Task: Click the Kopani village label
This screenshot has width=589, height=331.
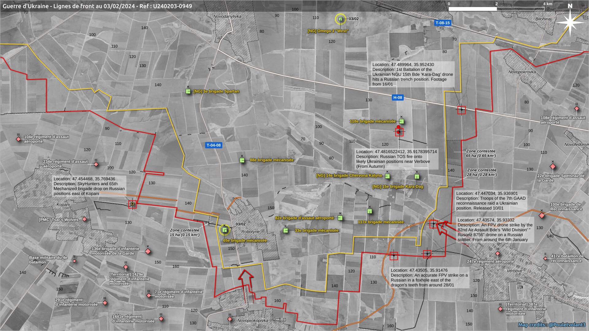Action: click(x=63, y=204)
